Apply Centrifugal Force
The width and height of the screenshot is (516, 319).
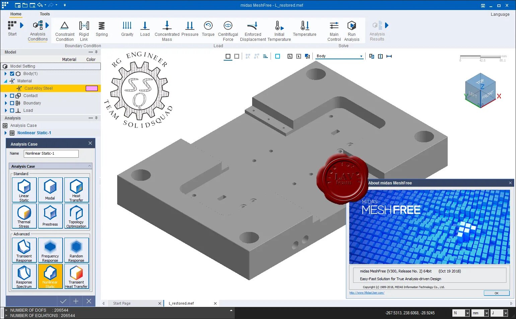228,31
